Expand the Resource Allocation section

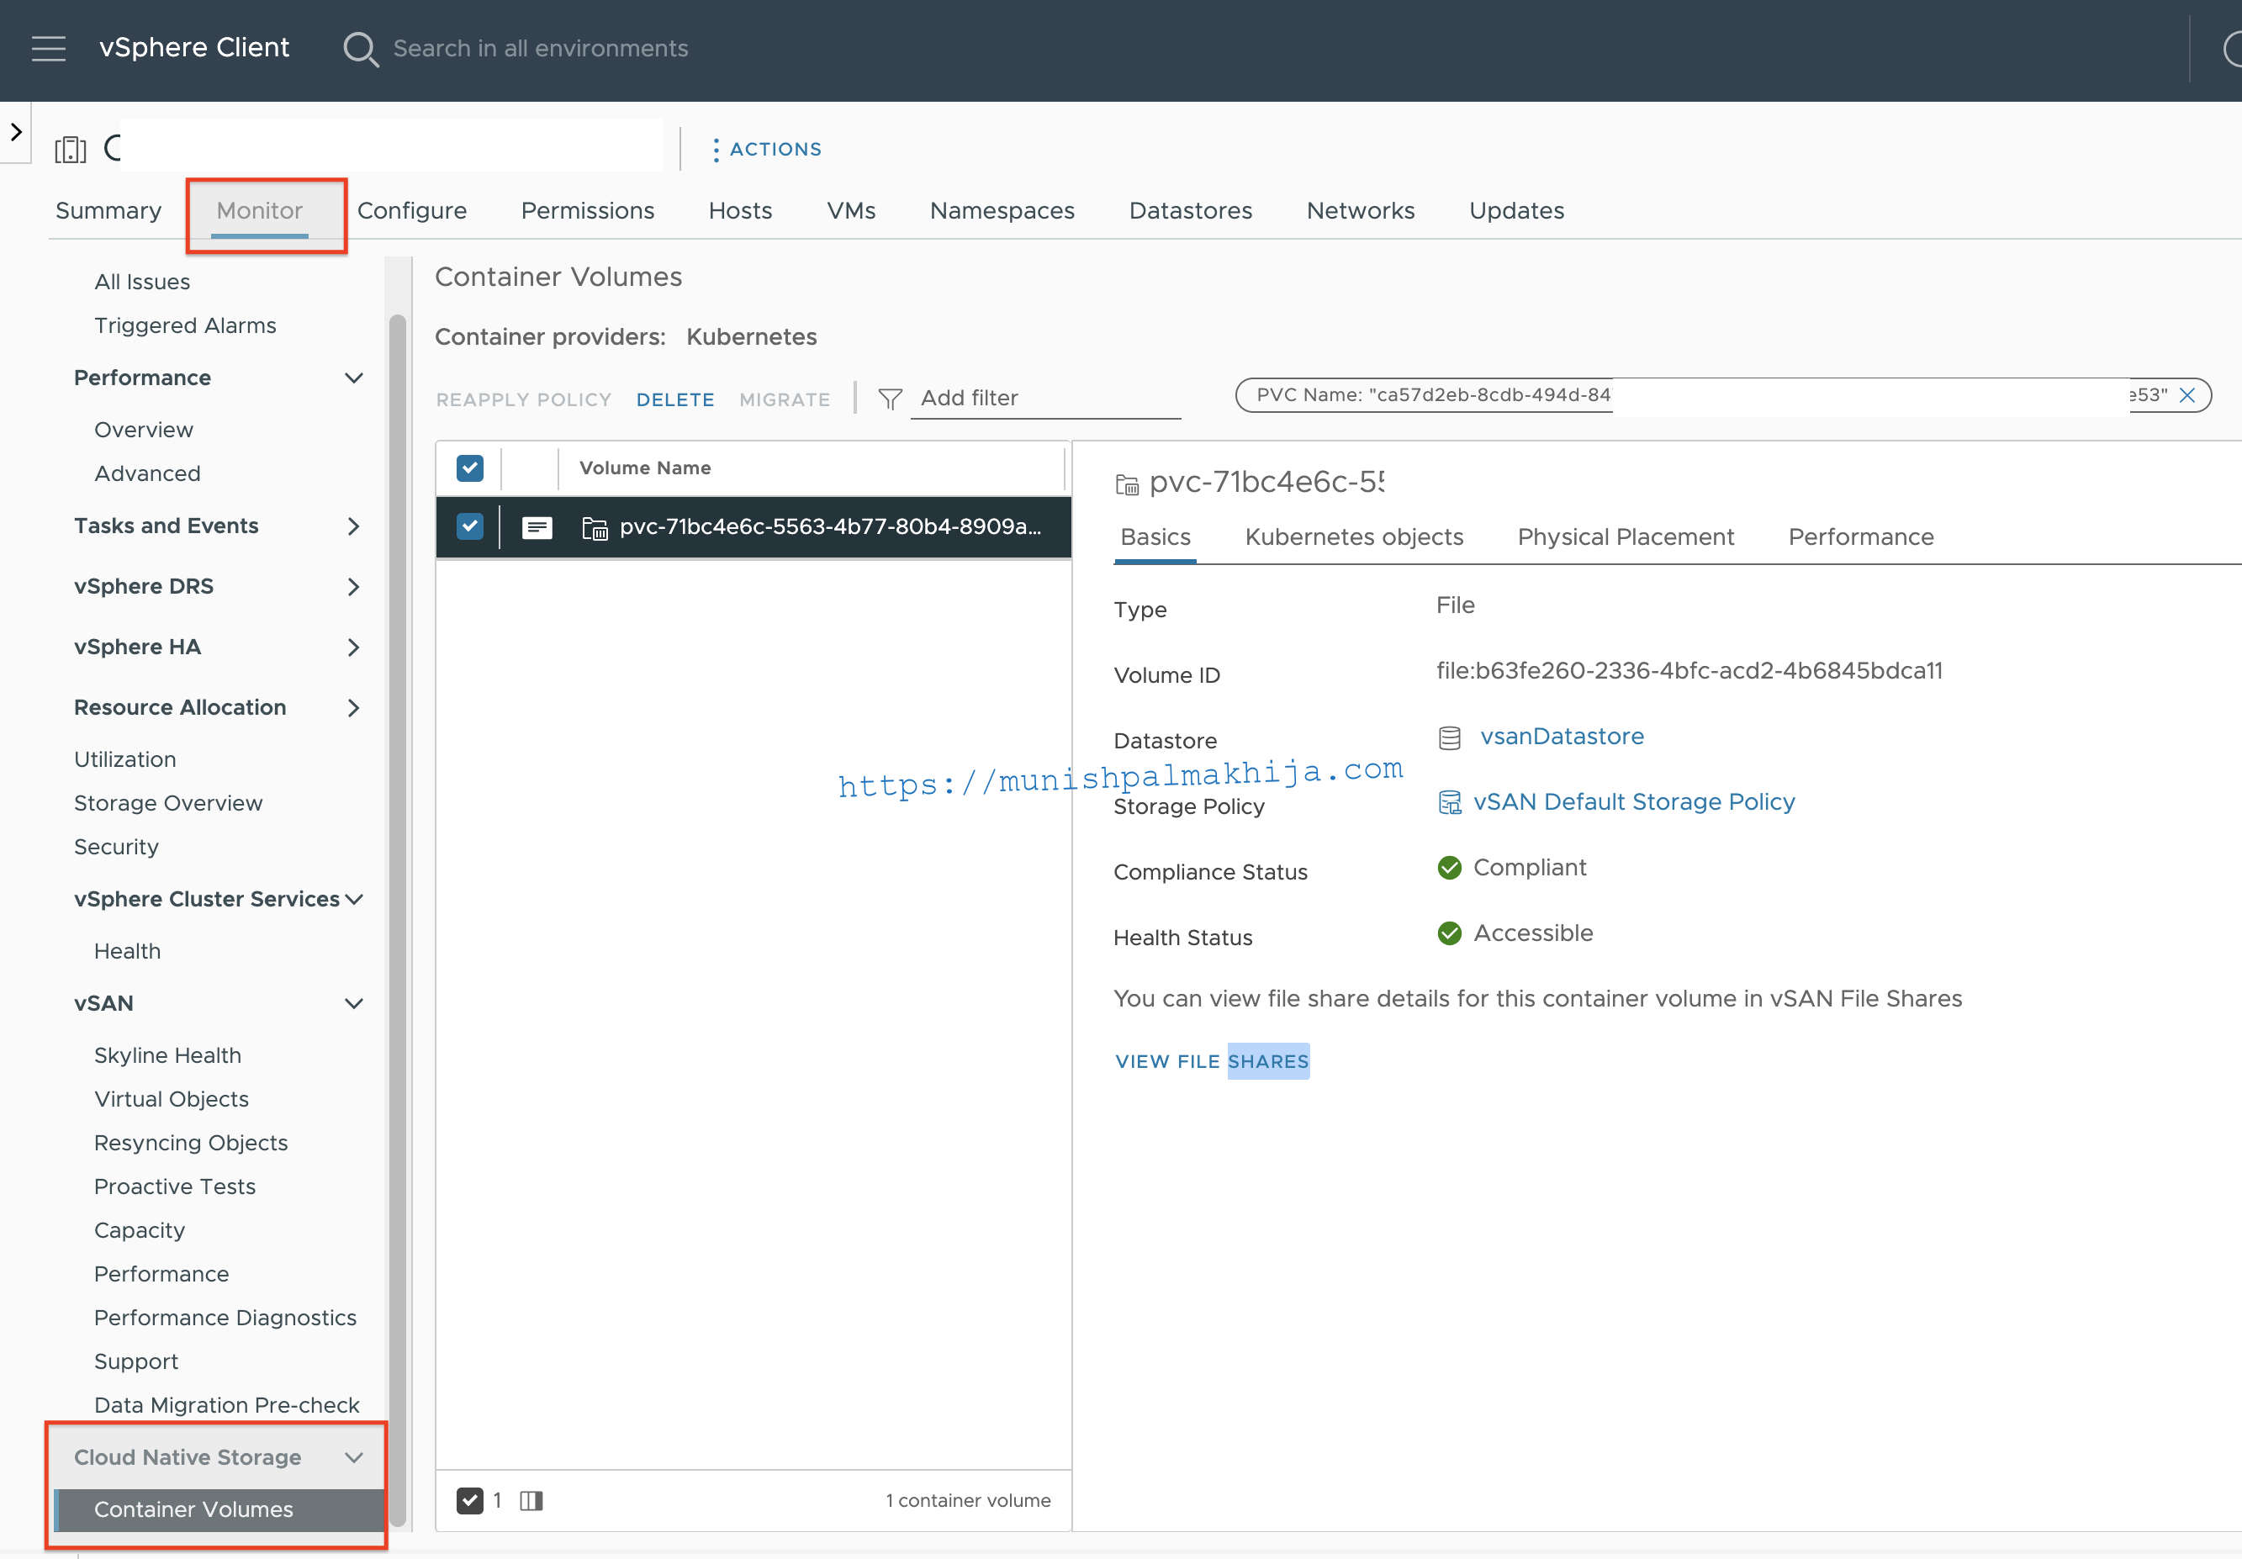pos(353,708)
